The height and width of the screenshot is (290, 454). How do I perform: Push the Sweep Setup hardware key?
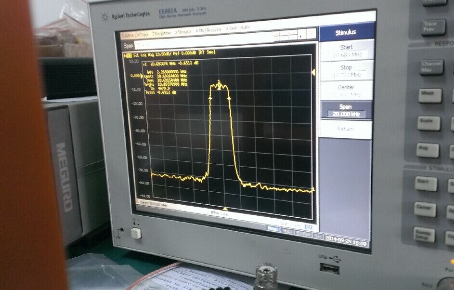coord(424,235)
